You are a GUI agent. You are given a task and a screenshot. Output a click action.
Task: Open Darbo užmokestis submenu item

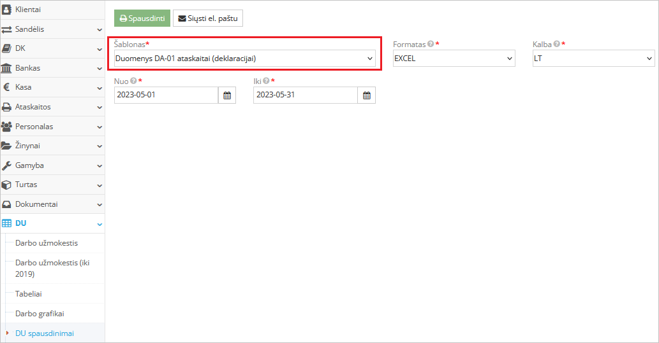(x=47, y=243)
